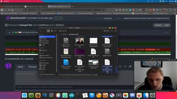Open Terminal from the dock

[78, 95]
